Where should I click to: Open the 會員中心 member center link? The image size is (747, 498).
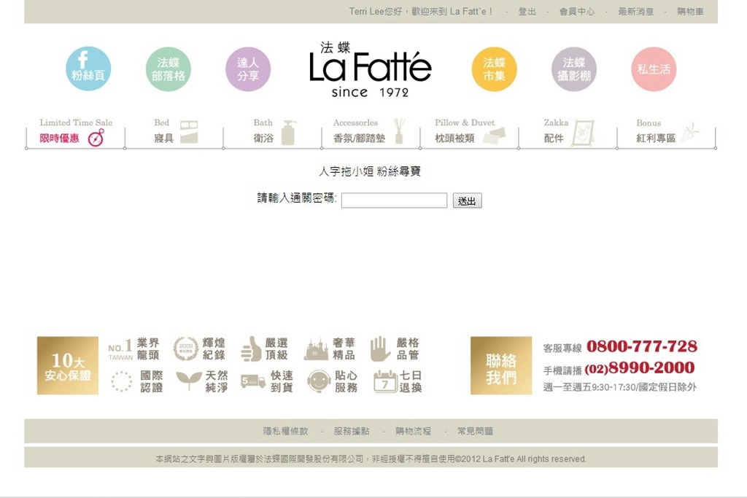pyautogui.click(x=577, y=12)
